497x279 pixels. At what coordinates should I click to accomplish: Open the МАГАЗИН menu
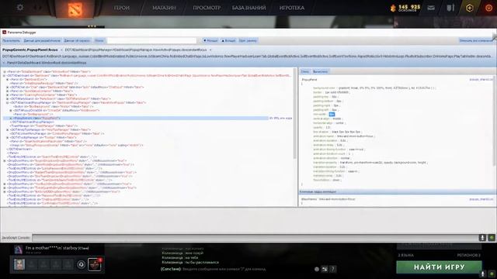(164, 8)
